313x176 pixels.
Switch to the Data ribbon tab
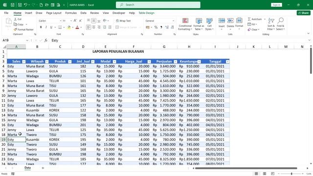(83, 13)
